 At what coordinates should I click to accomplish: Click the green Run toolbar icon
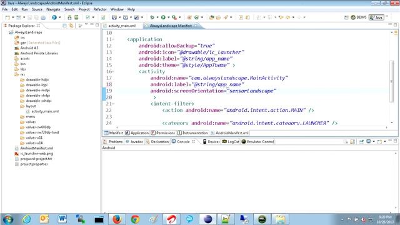tap(163, 17)
